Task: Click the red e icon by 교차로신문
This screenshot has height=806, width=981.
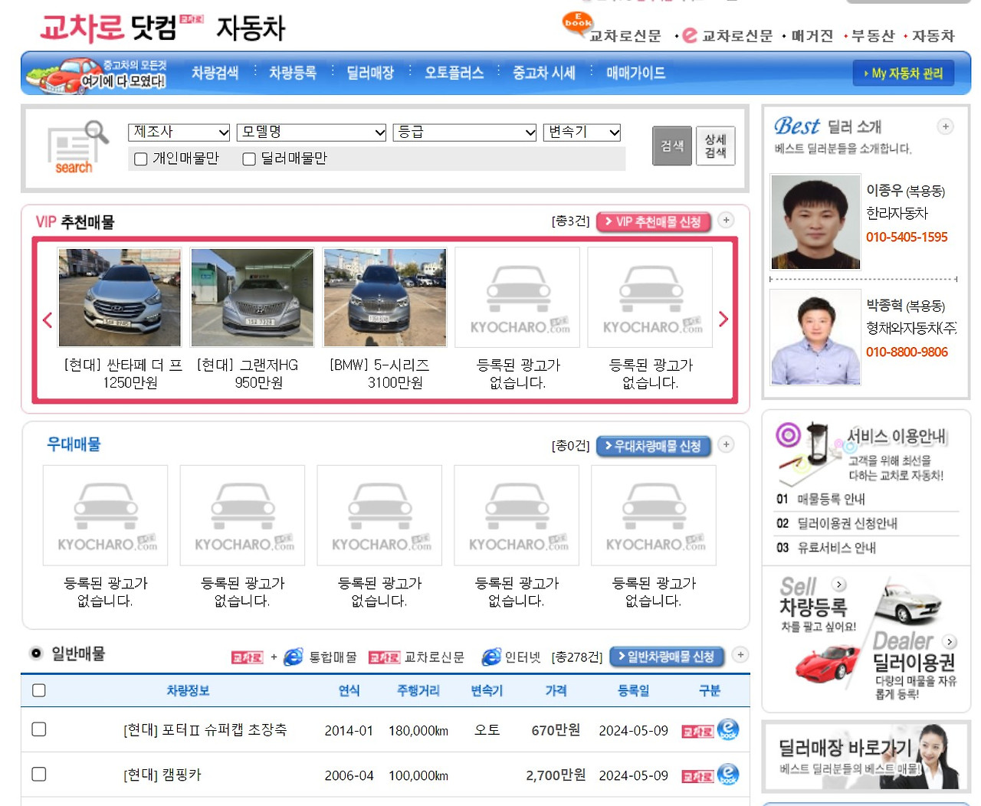Action: pos(690,35)
